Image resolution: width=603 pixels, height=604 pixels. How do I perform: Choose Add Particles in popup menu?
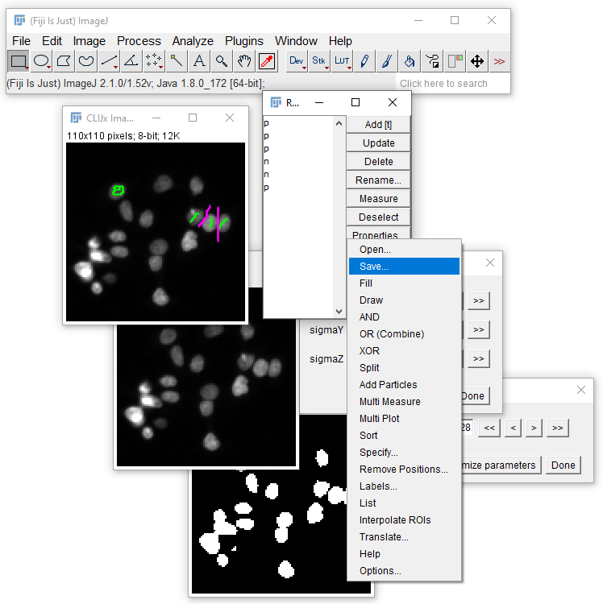coord(404,385)
